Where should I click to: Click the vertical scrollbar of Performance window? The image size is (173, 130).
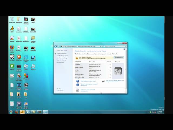(126, 71)
